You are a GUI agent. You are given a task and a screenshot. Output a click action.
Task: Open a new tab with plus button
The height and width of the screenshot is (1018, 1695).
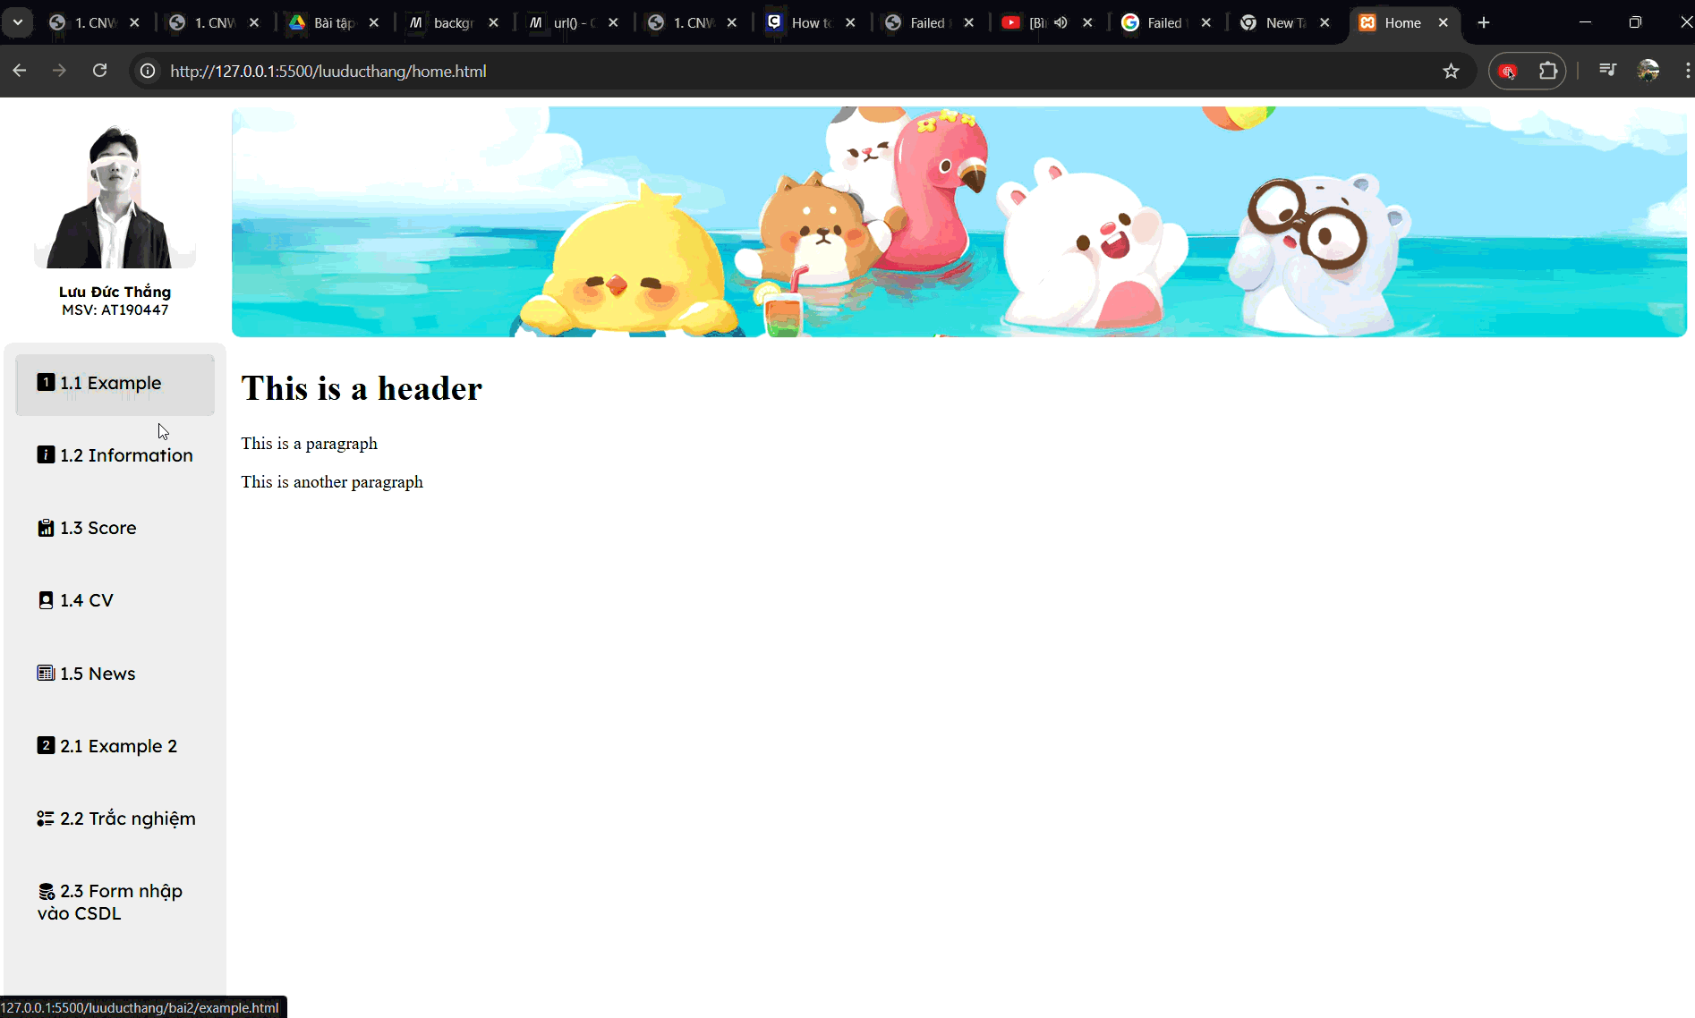pos(1483,22)
